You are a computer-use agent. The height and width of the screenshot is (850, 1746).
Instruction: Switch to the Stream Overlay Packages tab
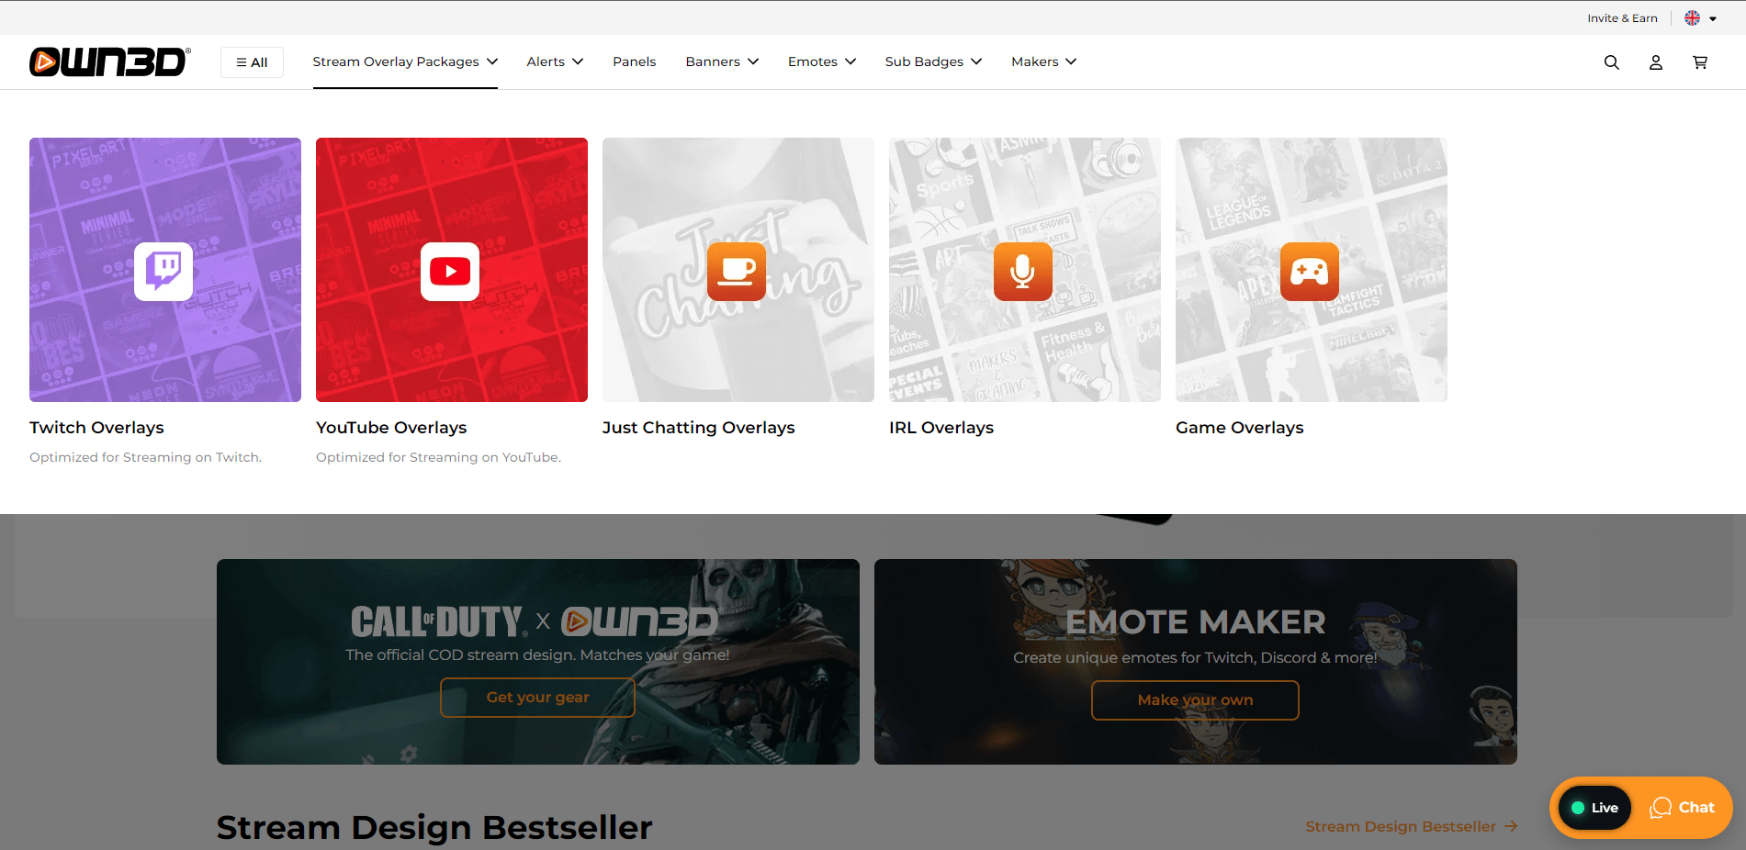(405, 62)
